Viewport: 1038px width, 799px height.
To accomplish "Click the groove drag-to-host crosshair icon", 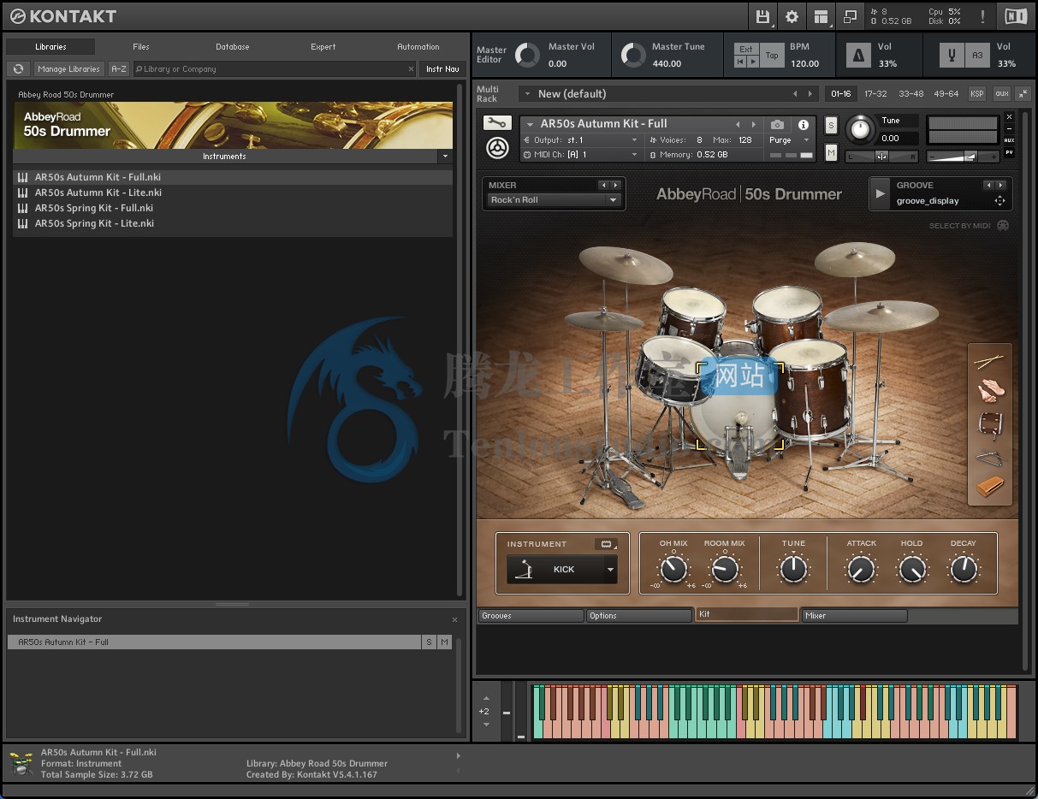I will click(999, 201).
